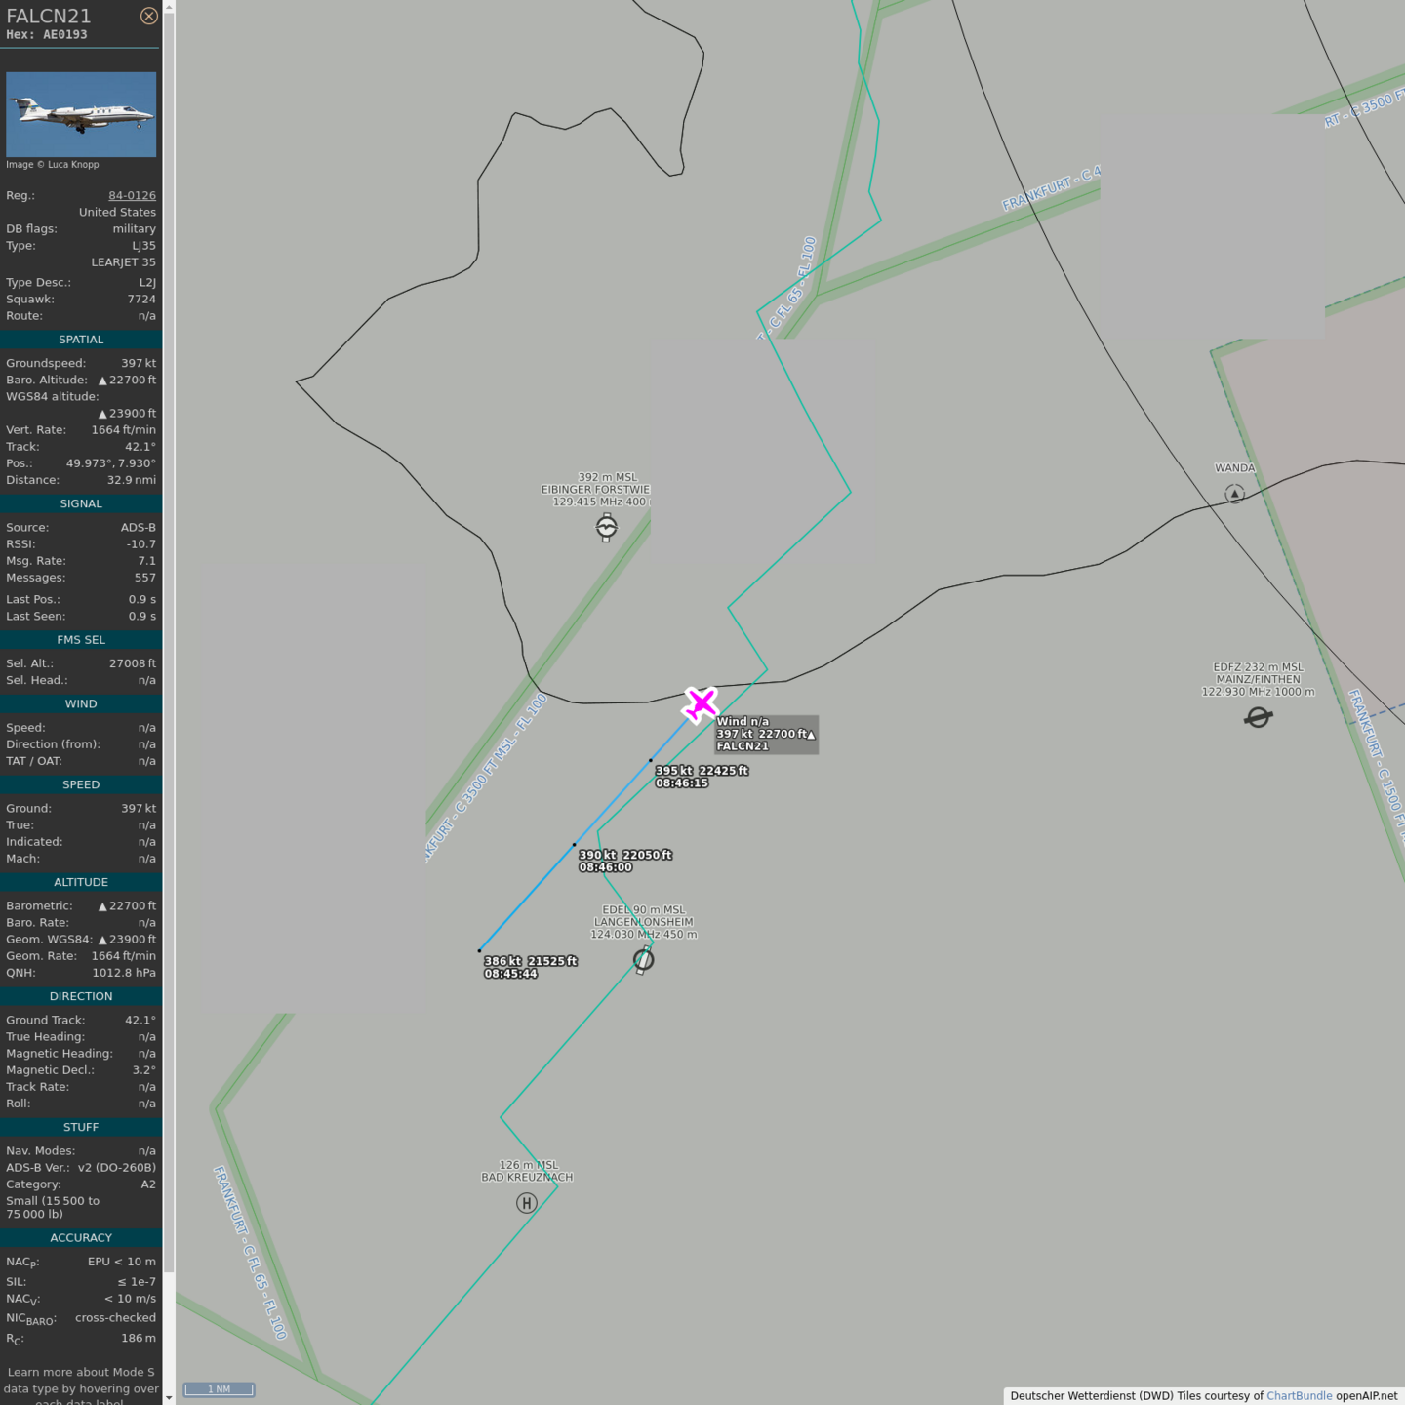Click the WANDA waypoint symbol
Screen dimensions: 1405x1405
(x=1234, y=494)
